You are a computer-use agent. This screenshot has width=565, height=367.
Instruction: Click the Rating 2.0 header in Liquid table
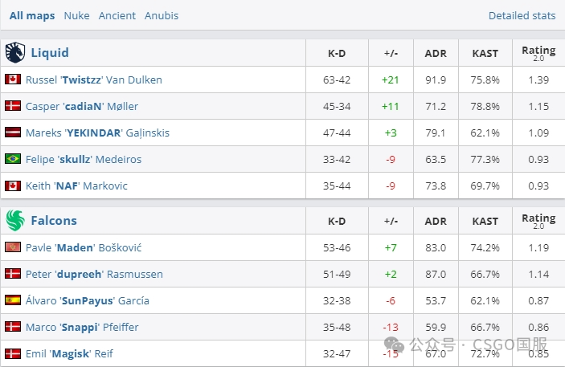(x=538, y=53)
